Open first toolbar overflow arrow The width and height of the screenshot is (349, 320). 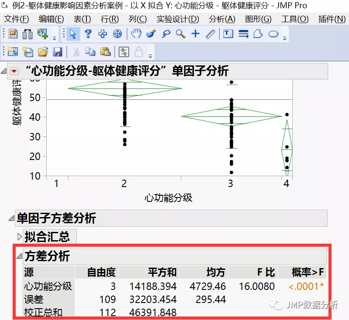(55, 38)
